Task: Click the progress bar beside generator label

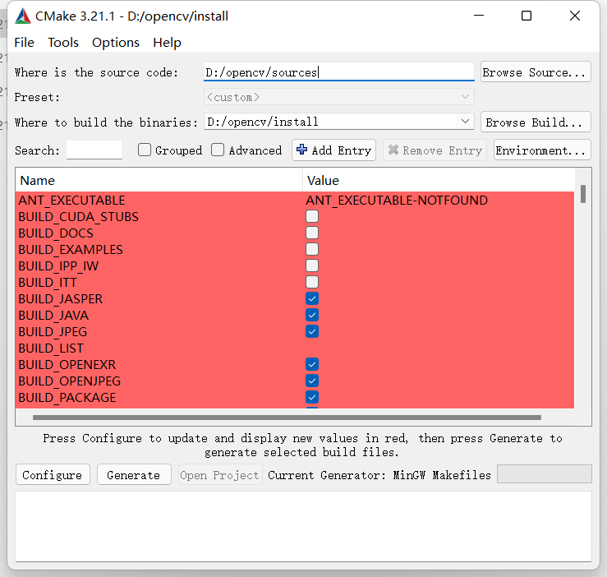Action: pyautogui.click(x=545, y=474)
